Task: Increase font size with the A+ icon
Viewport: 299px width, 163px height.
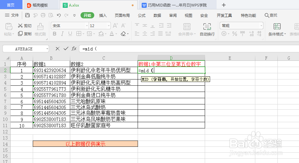Action: (x=115, y=26)
